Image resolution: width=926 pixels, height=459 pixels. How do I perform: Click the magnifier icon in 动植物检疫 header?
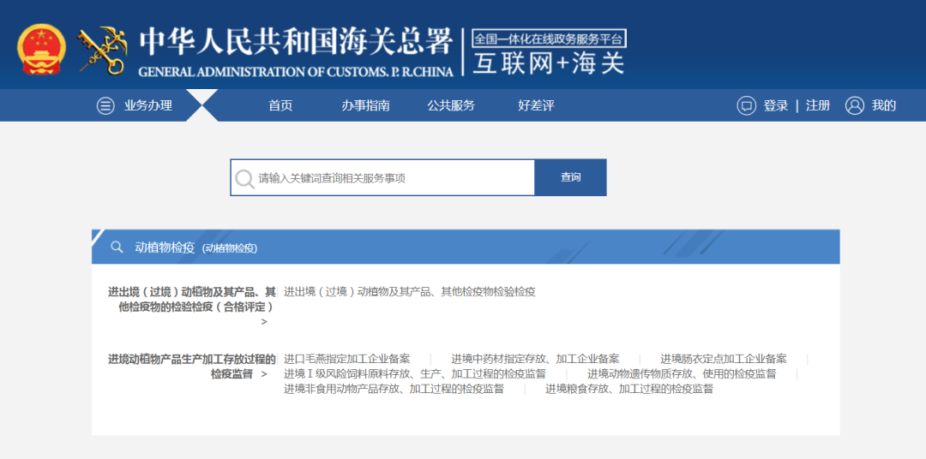tap(117, 247)
